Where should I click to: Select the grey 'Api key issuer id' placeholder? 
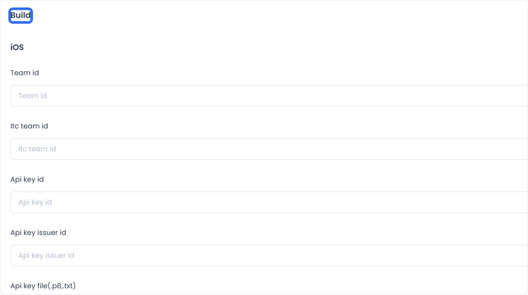point(46,255)
